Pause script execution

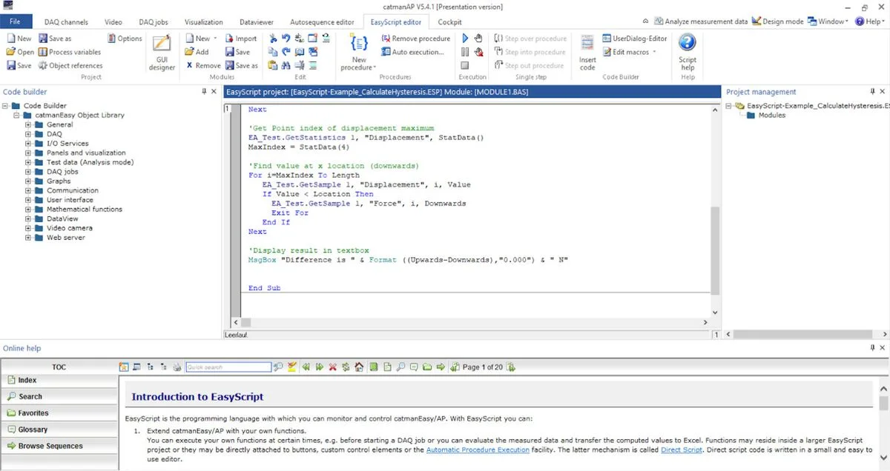coord(465,52)
